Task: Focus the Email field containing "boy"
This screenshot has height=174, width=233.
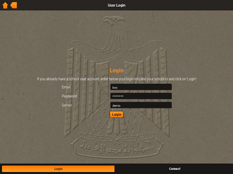Action: [x=141, y=87]
